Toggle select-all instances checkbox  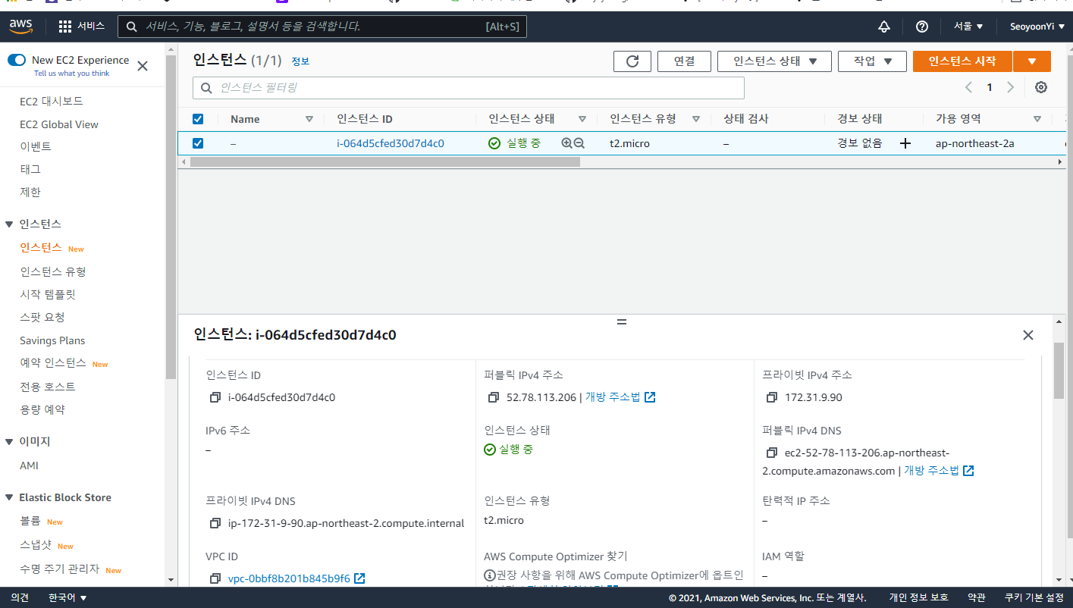(198, 119)
